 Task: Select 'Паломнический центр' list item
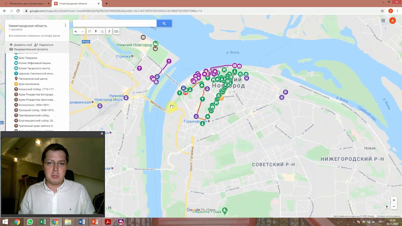tap(33, 79)
